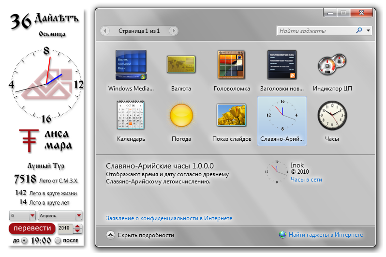This screenshot has width=386, height=257.
Task: Click the red перевести button
Action: [32, 228]
